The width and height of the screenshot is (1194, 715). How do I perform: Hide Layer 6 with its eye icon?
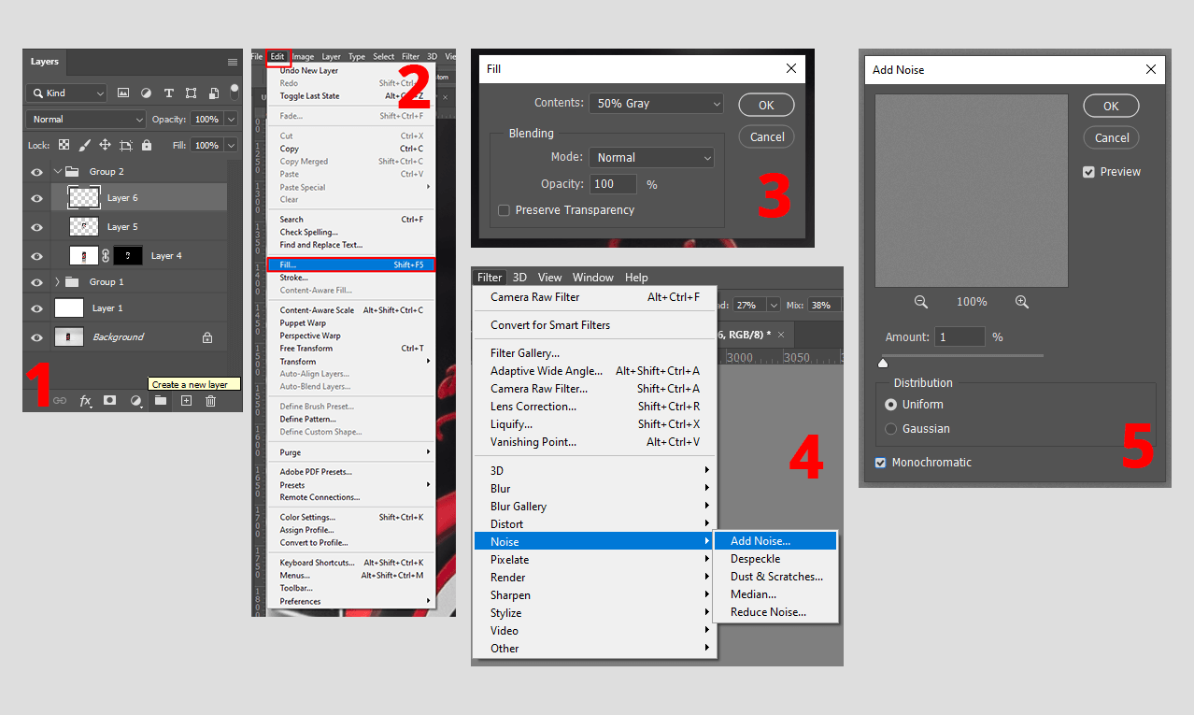[36, 198]
